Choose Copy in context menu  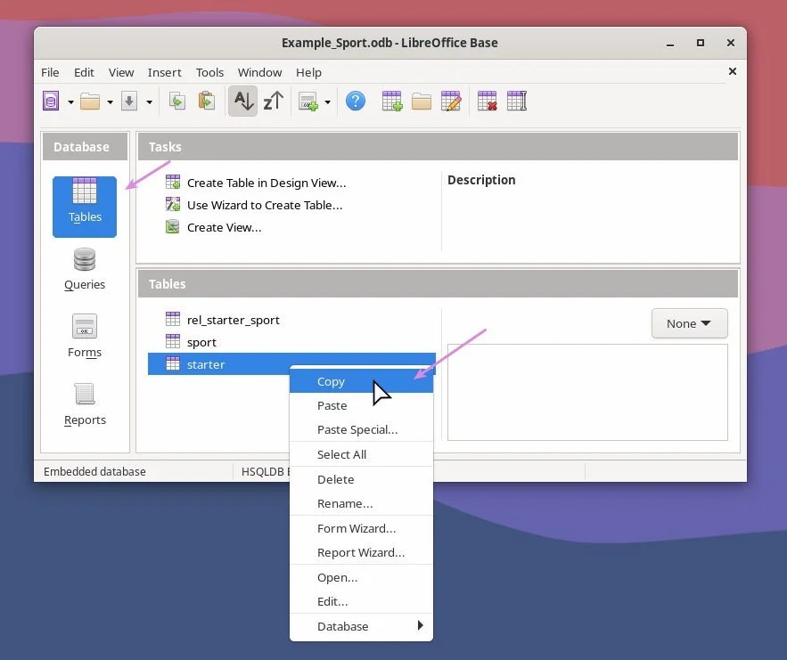(x=361, y=381)
